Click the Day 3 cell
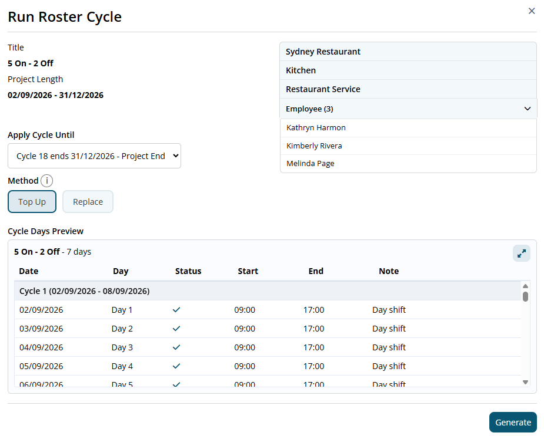Viewport: 544px width, 436px height. coord(122,347)
